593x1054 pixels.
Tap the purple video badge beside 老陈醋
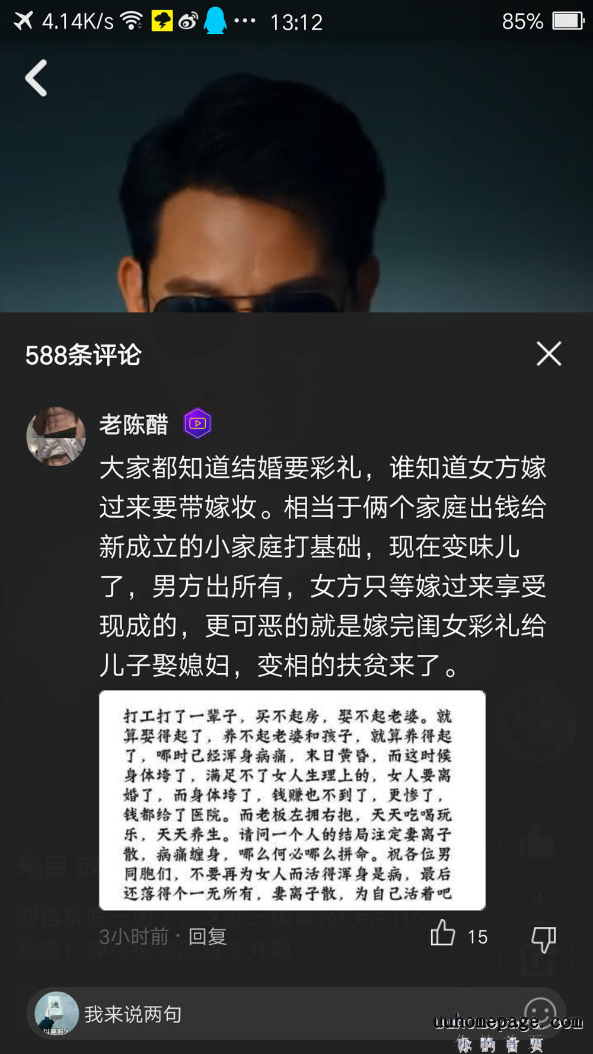pos(197,423)
